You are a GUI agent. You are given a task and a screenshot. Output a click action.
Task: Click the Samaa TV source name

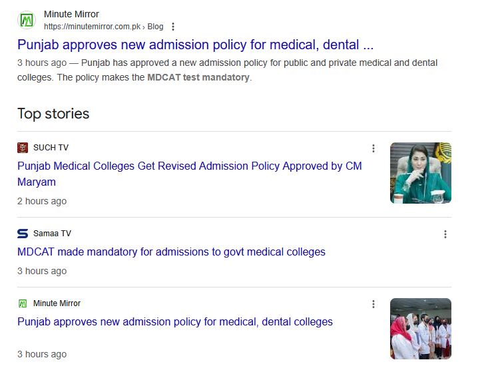[52, 234]
